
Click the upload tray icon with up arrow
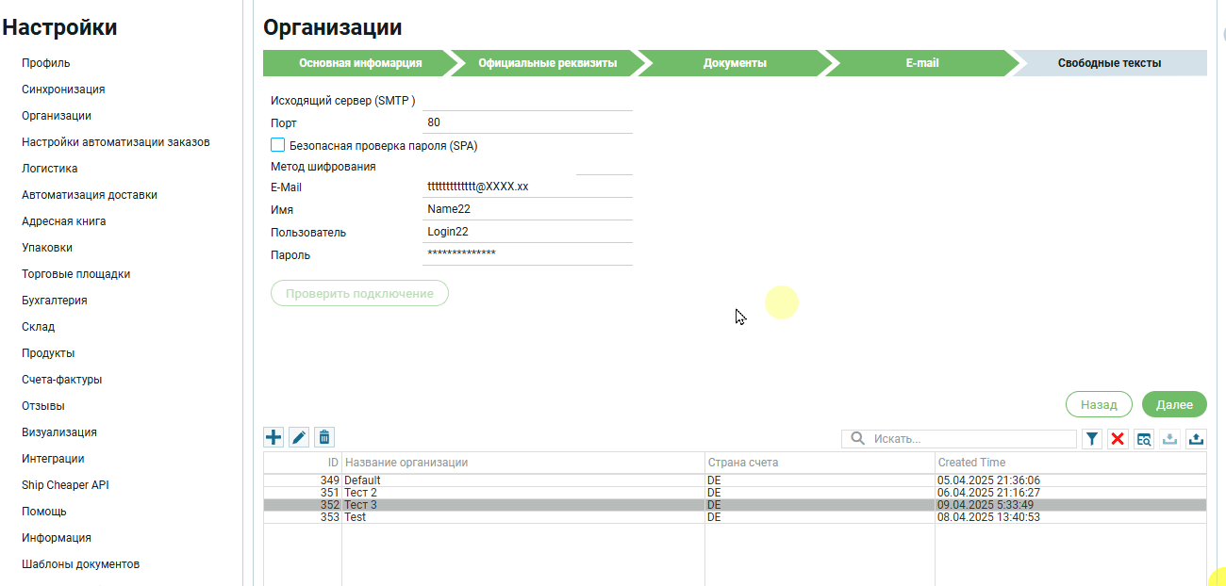[1196, 439]
